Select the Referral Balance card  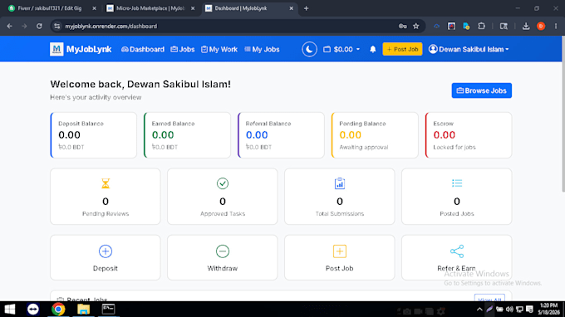pyautogui.click(x=281, y=135)
